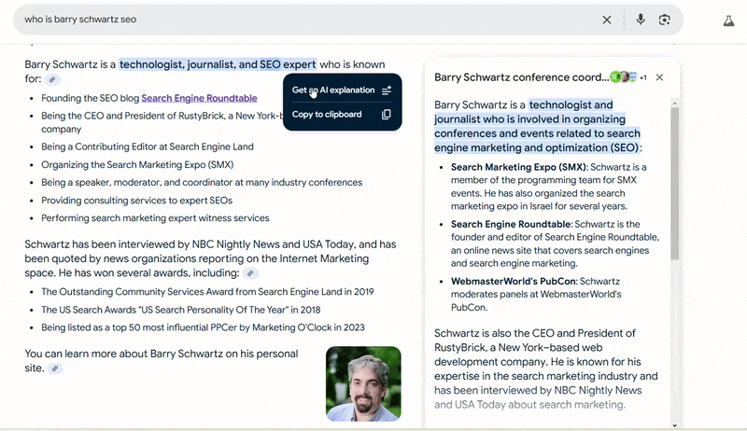Choose 'Copy to clipboard' menu entry
Viewport: 747px width, 431px height.
click(x=342, y=114)
